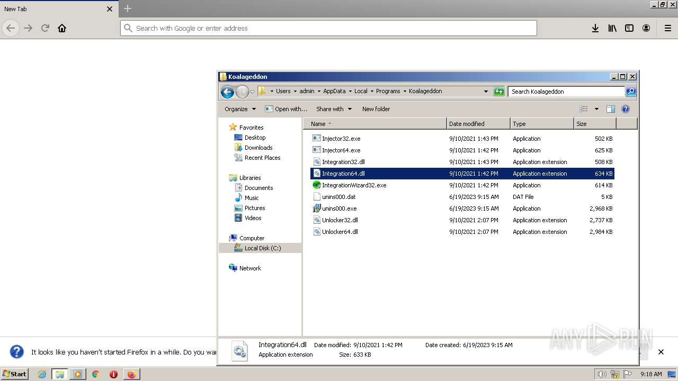
Task: Click Windows Start button
Action: 15,374
